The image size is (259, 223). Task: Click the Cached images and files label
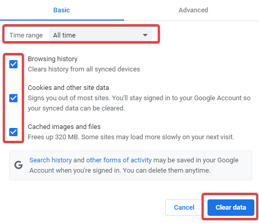pos(64,127)
